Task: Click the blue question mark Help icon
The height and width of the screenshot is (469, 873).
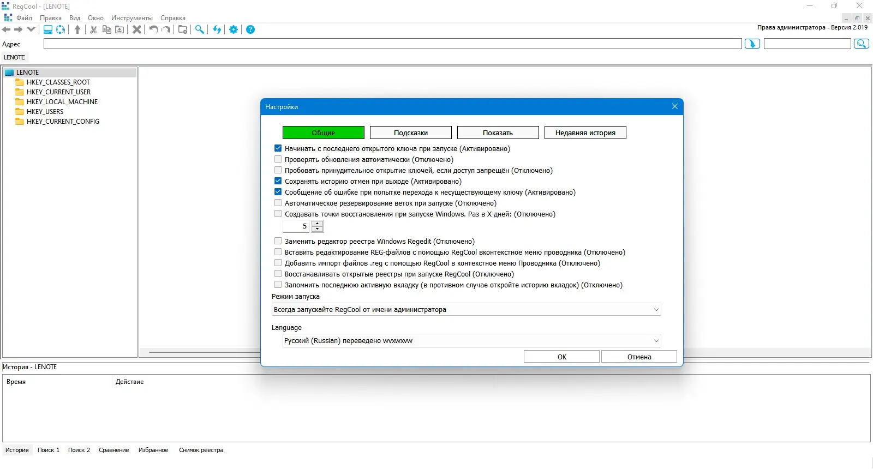Action: tap(250, 29)
